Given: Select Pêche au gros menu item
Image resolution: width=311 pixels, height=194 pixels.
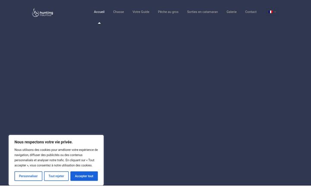Looking at the screenshot, I should pos(168,12).
